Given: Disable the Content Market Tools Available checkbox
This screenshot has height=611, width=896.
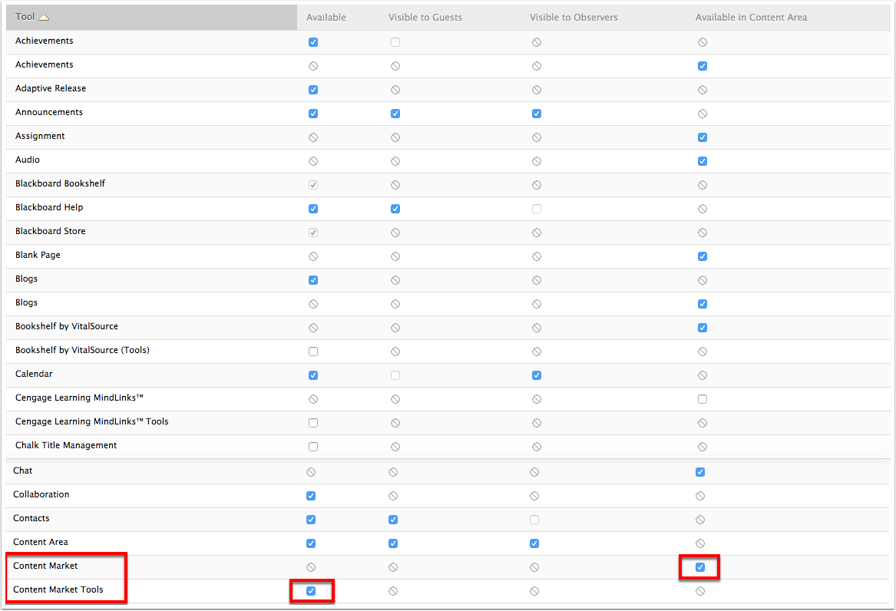Looking at the screenshot, I should [x=312, y=591].
